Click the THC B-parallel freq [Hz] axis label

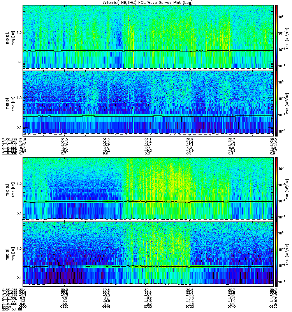(13, 254)
